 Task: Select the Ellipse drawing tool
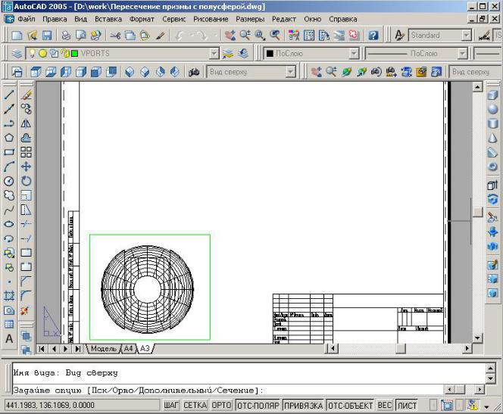pos(9,224)
